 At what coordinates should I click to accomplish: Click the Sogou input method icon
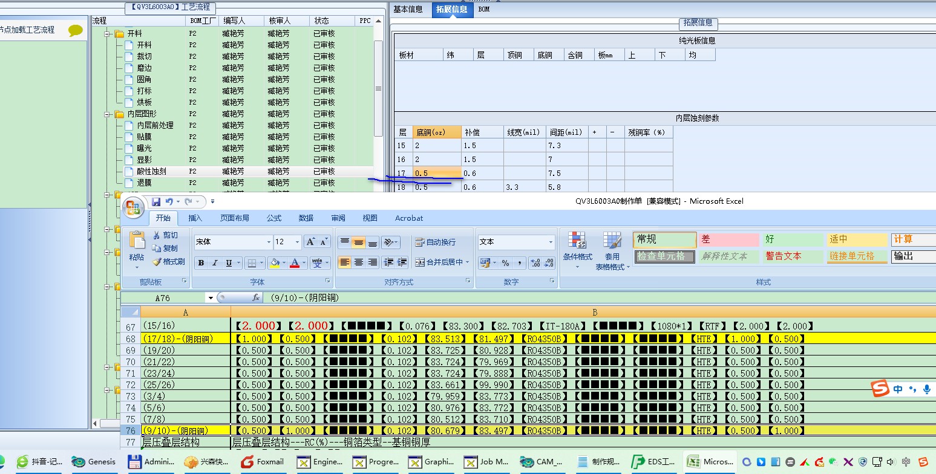click(x=880, y=389)
